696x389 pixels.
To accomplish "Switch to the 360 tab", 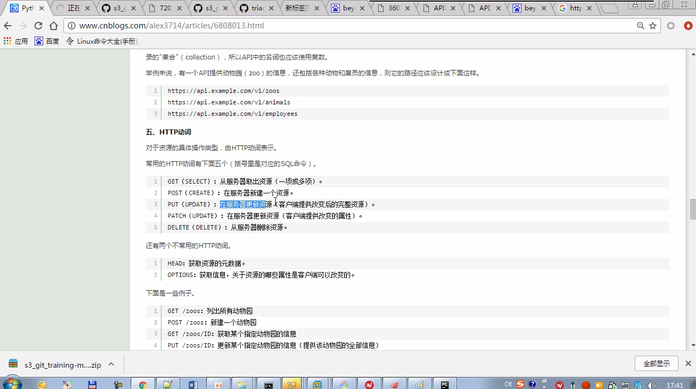I will click(394, 8).
